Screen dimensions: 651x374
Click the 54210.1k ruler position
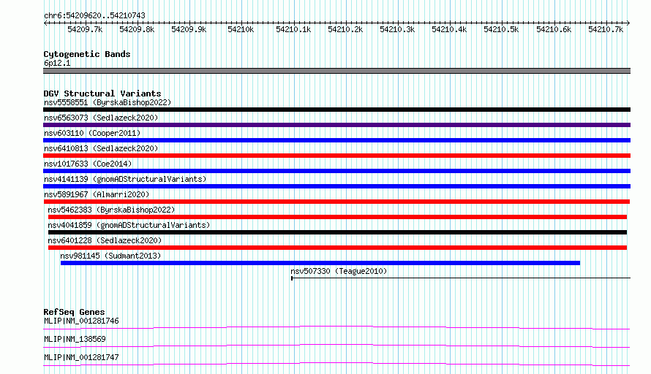[x=293, y=29]
